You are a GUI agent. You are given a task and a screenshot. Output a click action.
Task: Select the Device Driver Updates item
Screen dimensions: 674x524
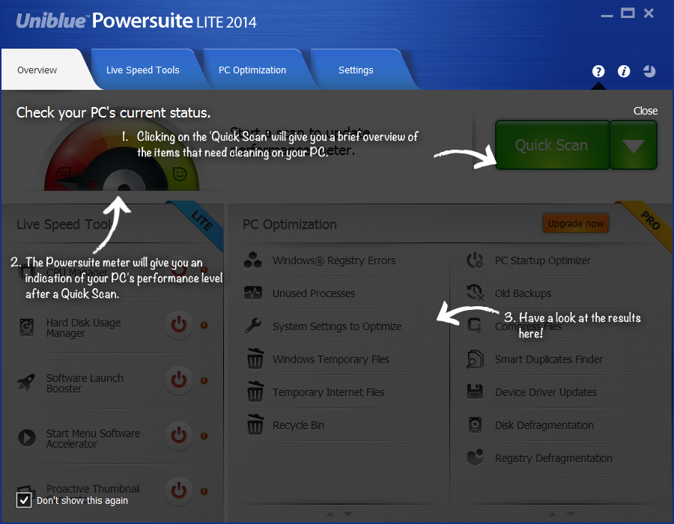click(546, 392)
